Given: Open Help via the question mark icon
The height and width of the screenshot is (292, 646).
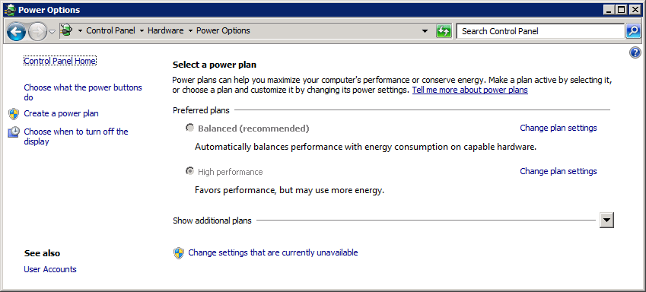Looking at the screenshot, I should 635,52.
